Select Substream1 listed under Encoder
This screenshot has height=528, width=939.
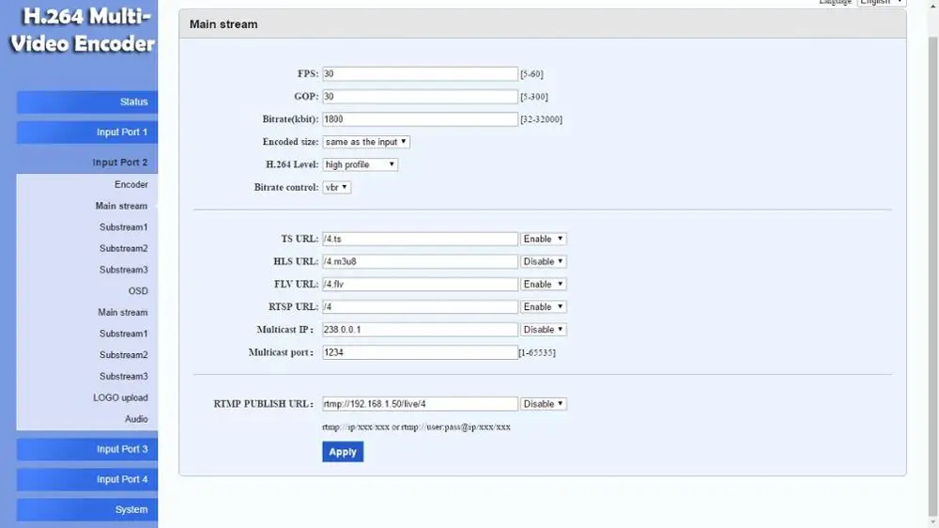click(123, 227)
